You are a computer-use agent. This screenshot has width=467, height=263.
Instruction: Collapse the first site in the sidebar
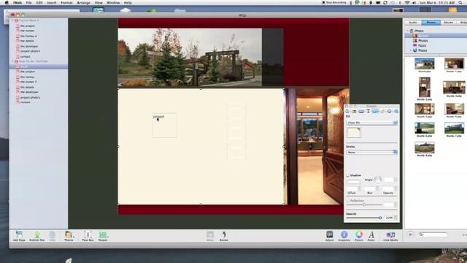pyautogui.click(x=12, y=20)
